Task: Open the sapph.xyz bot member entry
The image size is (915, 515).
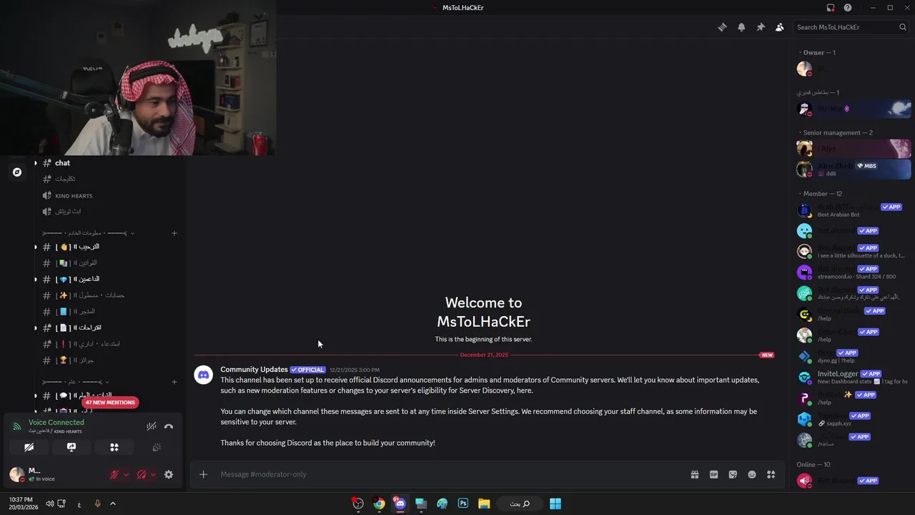Action: (x=853, y=419)
